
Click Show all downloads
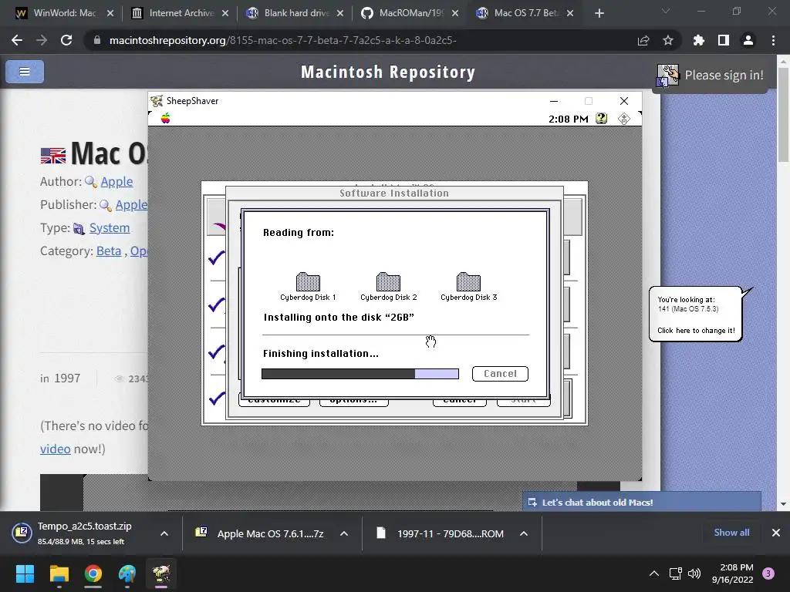click(x=731, y=533)
